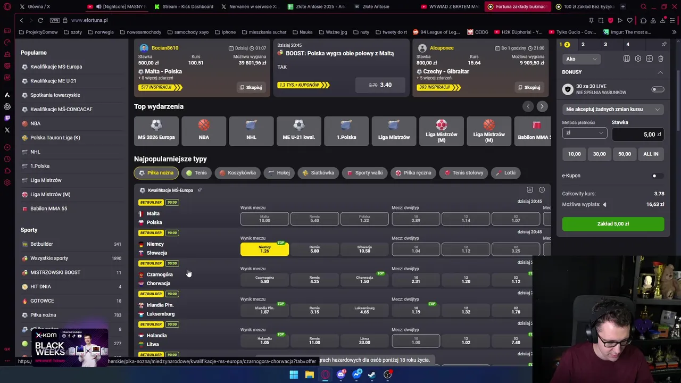Select the Siatkówka sport filter
The height and width of the screenshot is (383, 681).
tap(318, 173)
